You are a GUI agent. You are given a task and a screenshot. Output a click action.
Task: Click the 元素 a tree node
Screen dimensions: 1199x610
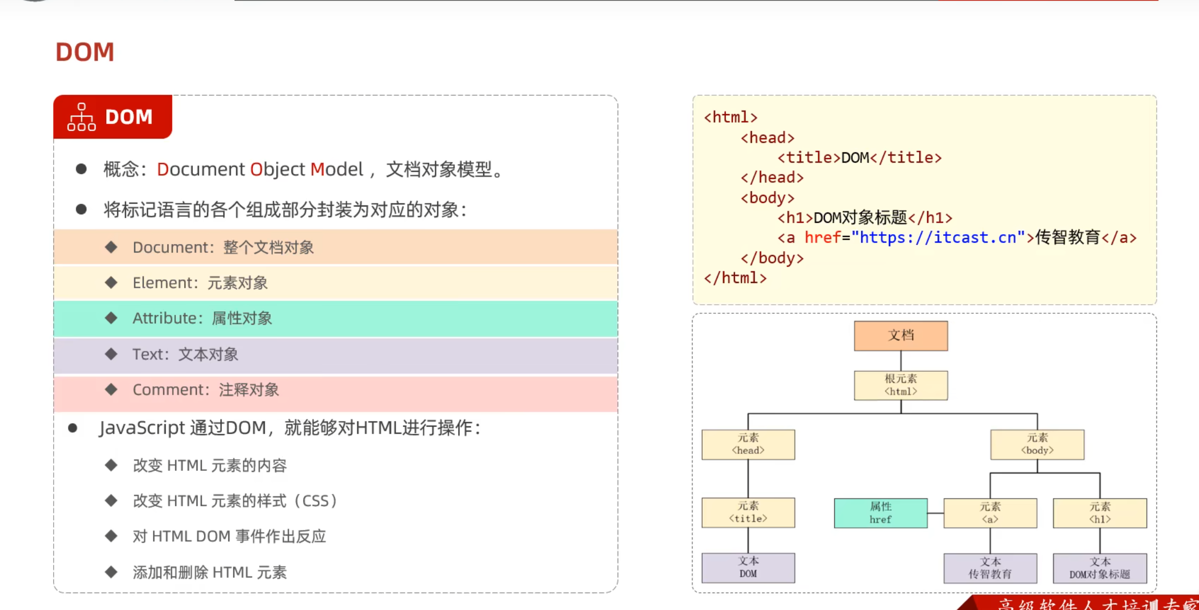(990, 513)
